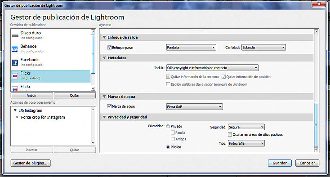Select the Público privacy radio button
The height and width of the screenshot is (177, 330).
[x=168, y=147]
